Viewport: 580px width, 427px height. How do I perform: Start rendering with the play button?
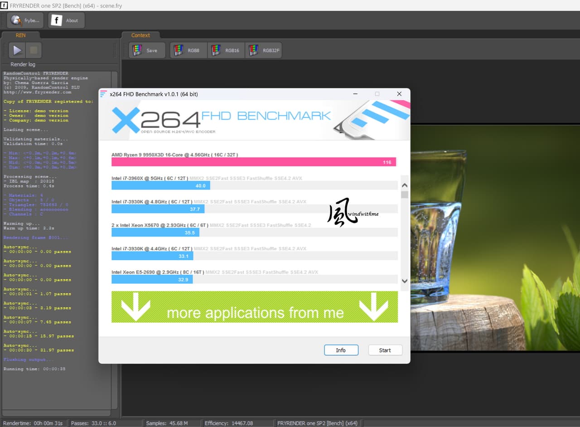pyautogui.click(x=17, y=50)
